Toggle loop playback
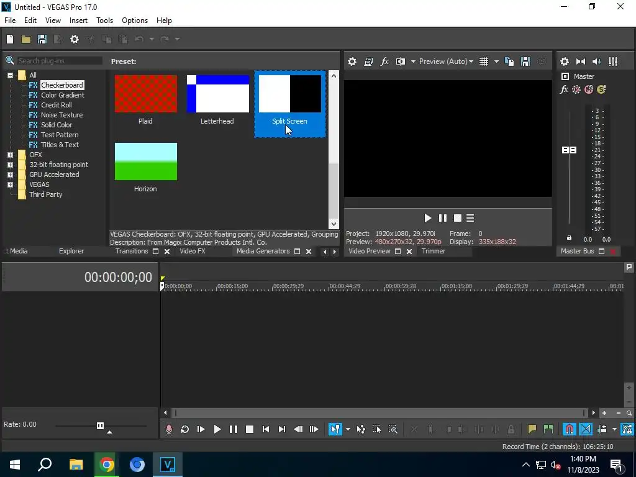This screenshot has width=636, height=477. tap(184, 429)
